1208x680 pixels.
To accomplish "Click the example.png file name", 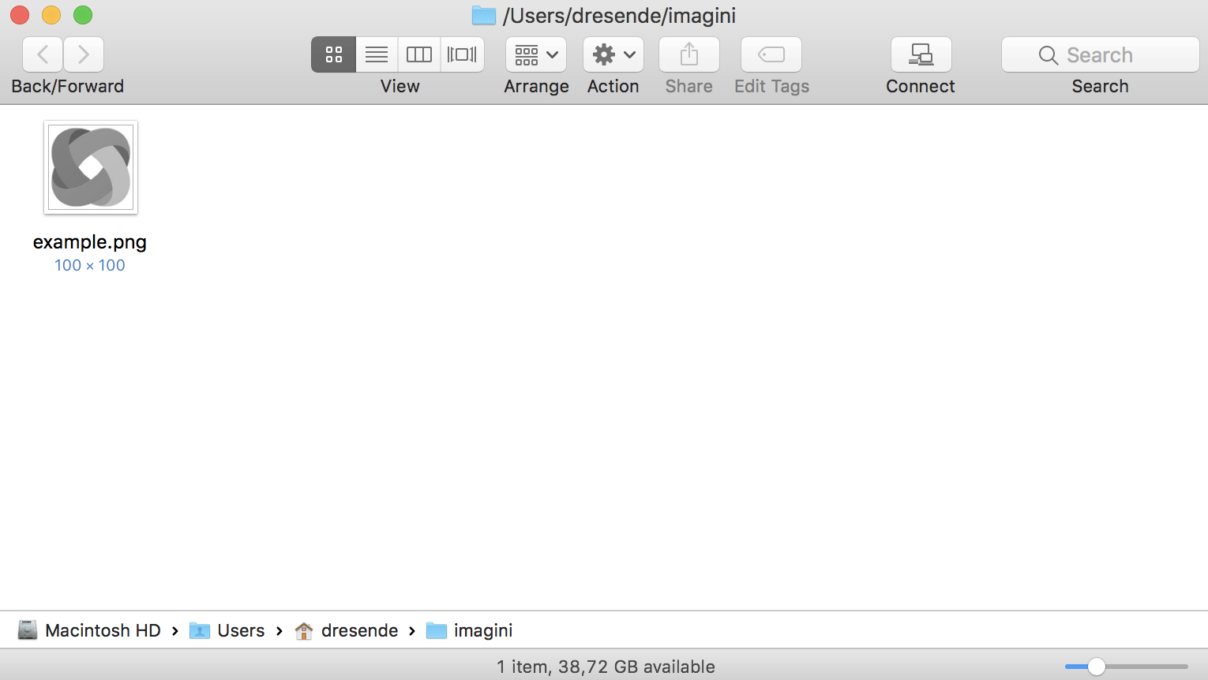I will click(x=90, y=241).
